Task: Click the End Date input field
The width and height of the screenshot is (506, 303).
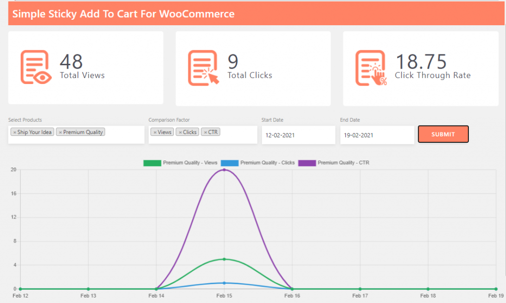Action: coord(377,134)
